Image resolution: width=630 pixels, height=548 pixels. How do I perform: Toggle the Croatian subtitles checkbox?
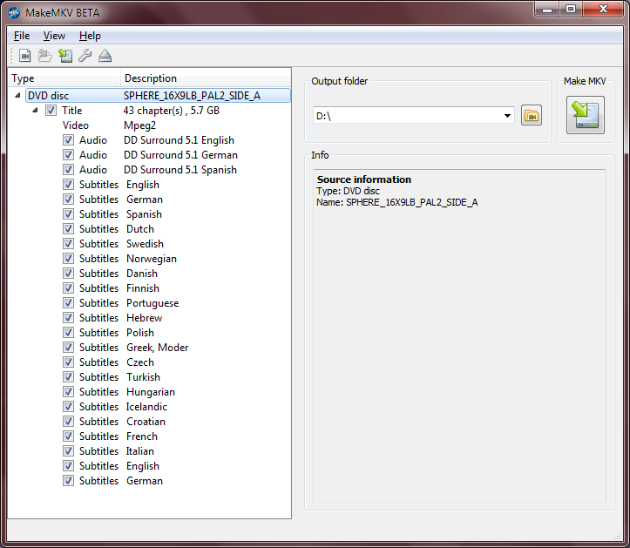click(68, 421)
